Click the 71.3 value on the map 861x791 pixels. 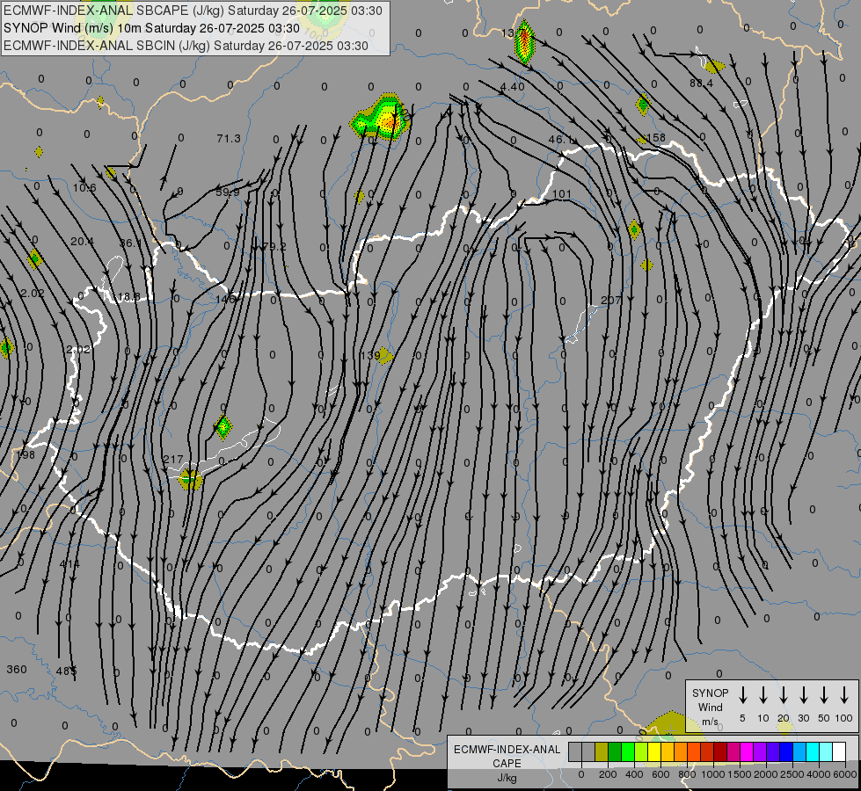(x=229, y=138)
